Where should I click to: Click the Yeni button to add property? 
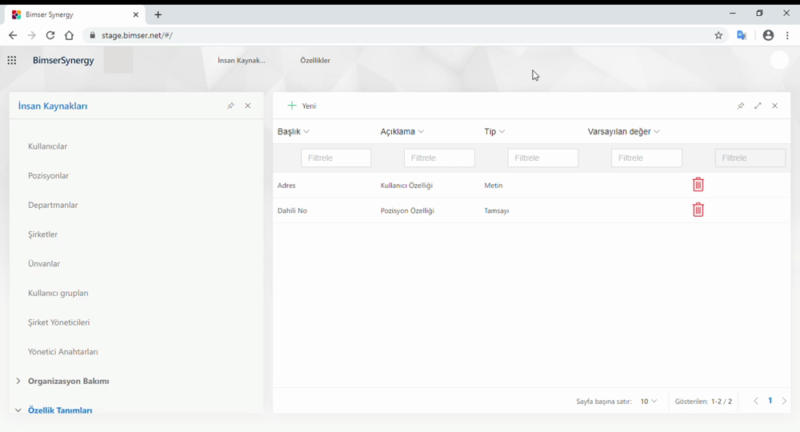pyautogui.click(x=302, y=106)
